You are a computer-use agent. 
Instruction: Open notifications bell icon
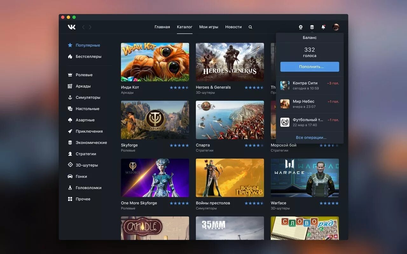coord(323,27)
